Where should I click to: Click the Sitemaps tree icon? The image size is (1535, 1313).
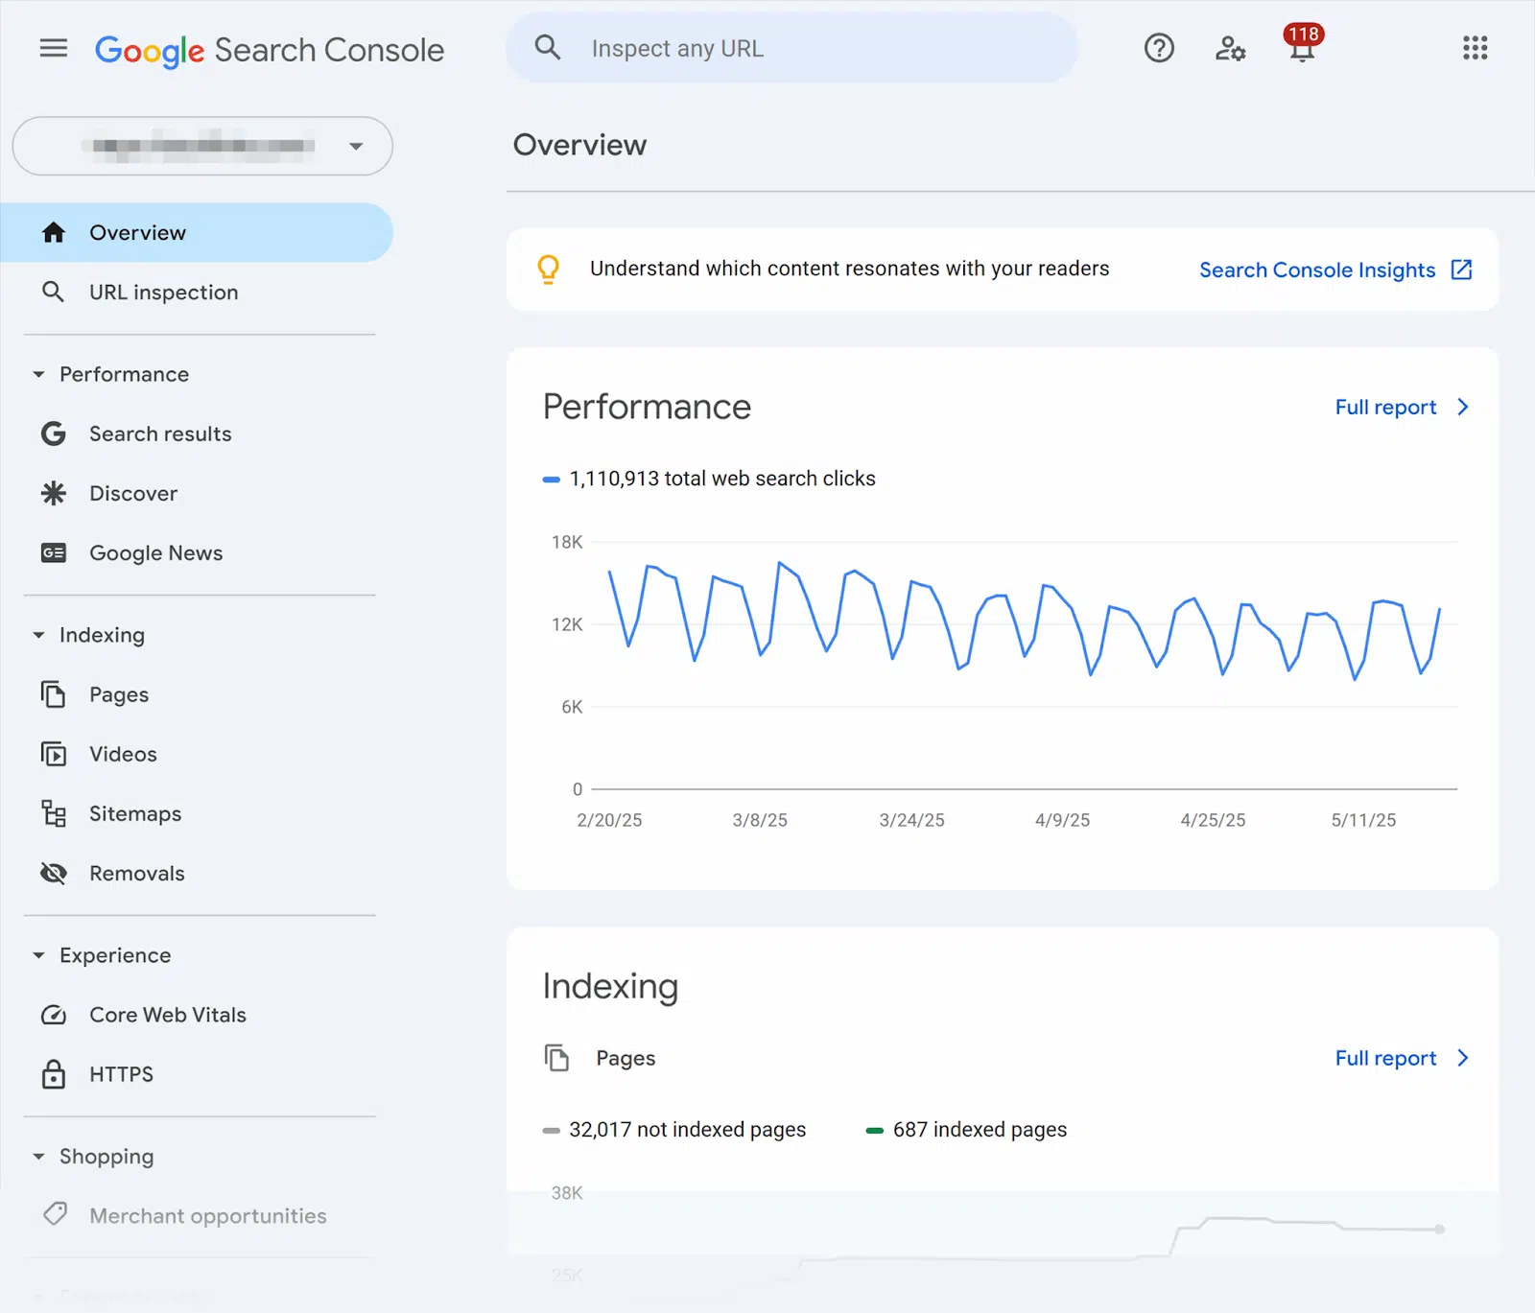pyautogui.click(x=54, y=813)
